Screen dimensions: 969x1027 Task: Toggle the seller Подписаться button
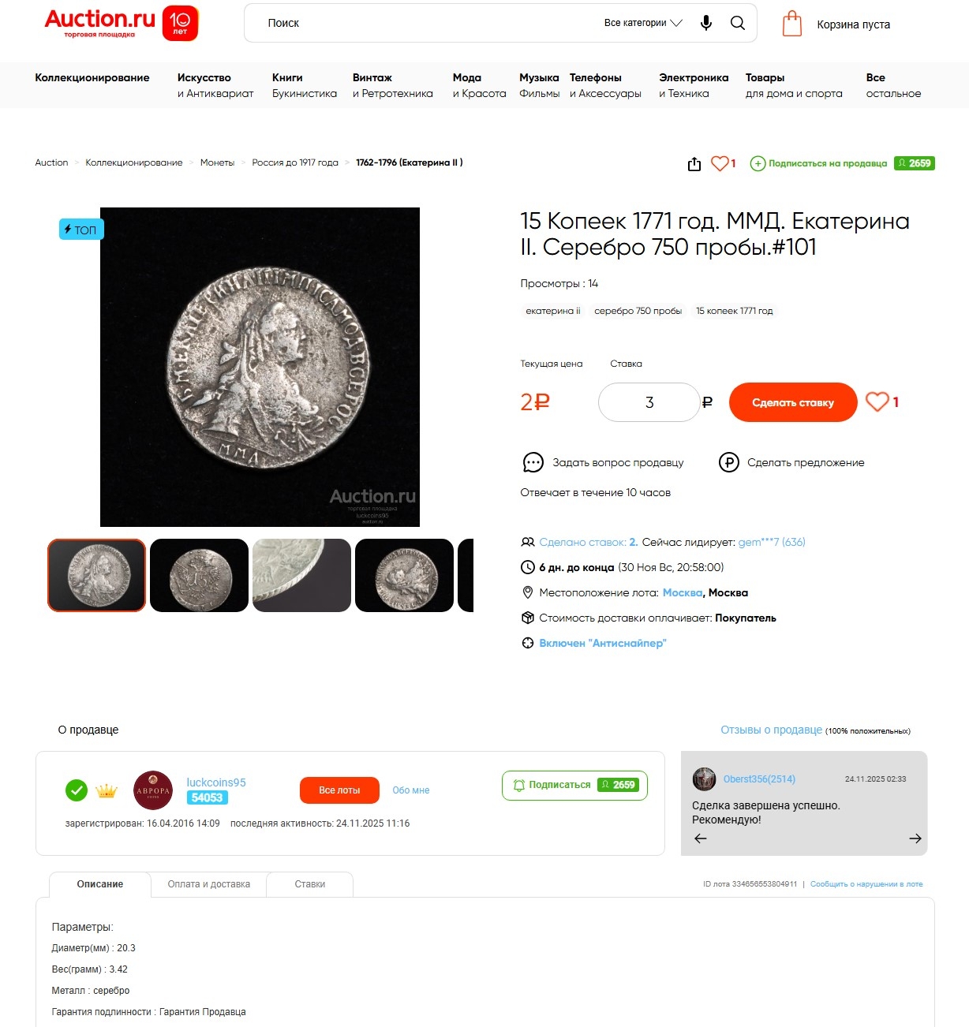[574, 785]
